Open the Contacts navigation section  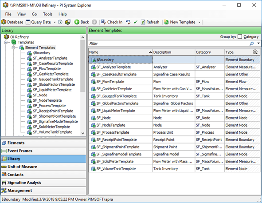tap(43, 175)
